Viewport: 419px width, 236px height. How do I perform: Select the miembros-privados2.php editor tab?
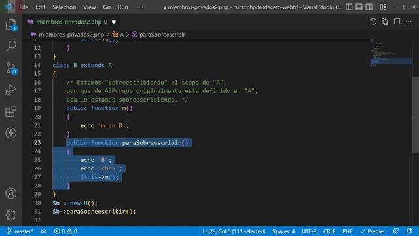tap(71, 22)
